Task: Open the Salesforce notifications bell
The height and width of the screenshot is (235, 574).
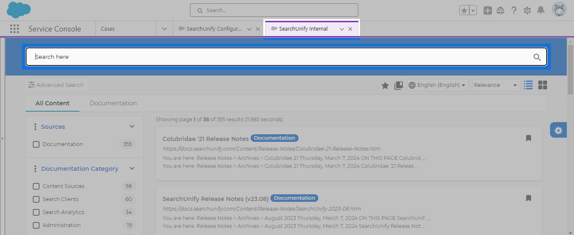Action: click(541, 10)
